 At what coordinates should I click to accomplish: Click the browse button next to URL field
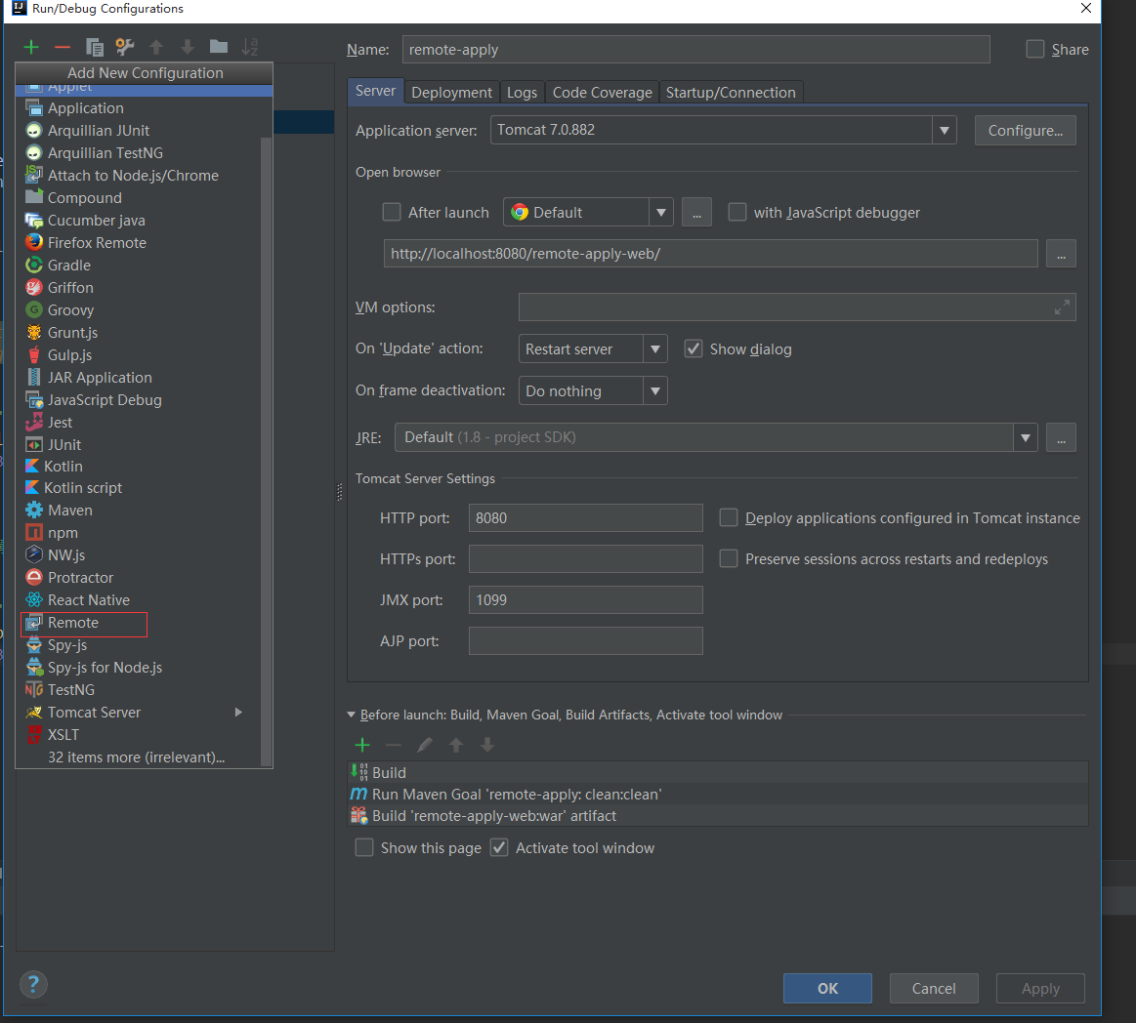[1062, 254]
